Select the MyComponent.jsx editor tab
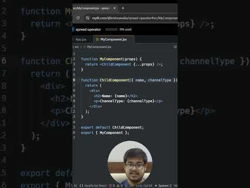The height and width of the screenshot is (188, 250). [x=114, y=40]
